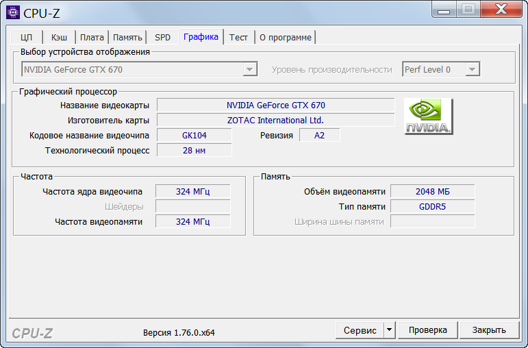Open the О программе tab
The height and width of the screenshot is (348, 528).
[x=285, y=38]
